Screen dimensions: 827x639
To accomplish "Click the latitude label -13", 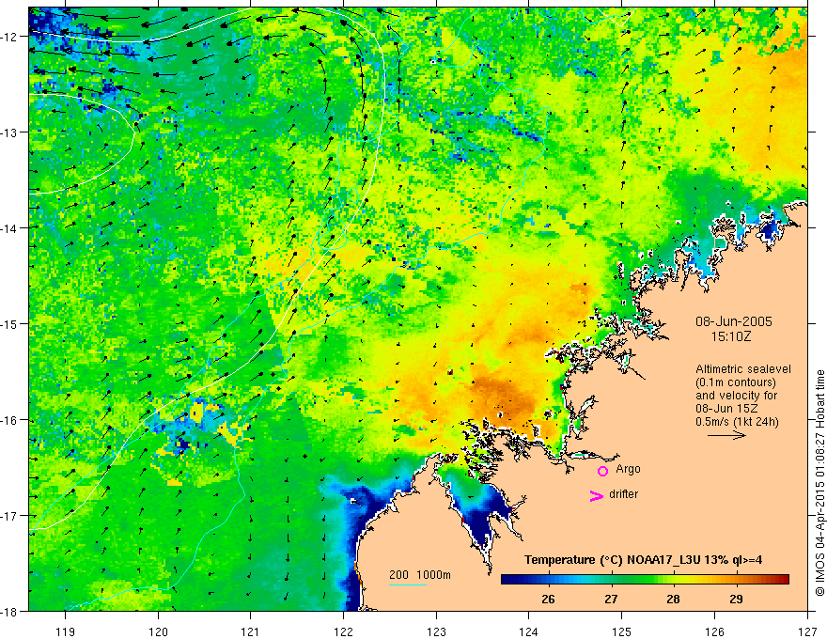I will tap(10, 132).
